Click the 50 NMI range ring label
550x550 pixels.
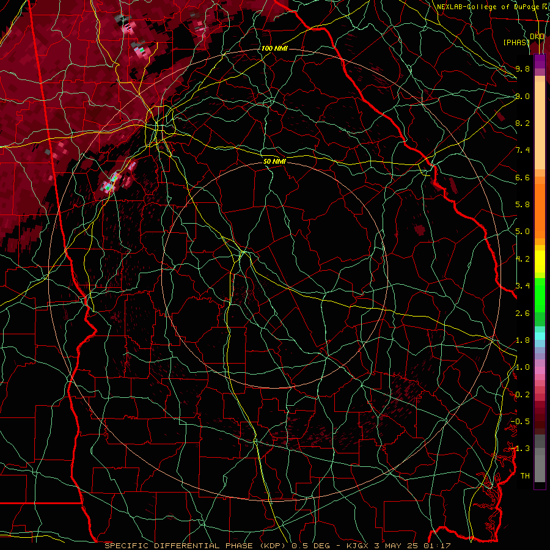click(x=274, y=161)
